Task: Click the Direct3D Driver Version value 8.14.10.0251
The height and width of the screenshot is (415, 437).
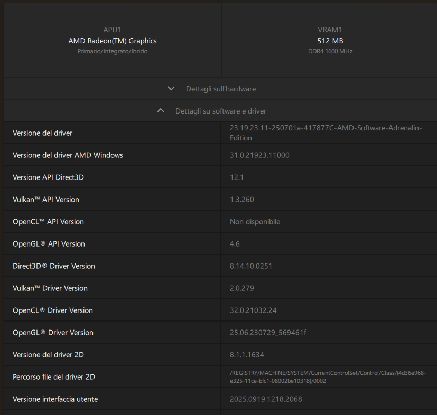Action: [251, 266]
